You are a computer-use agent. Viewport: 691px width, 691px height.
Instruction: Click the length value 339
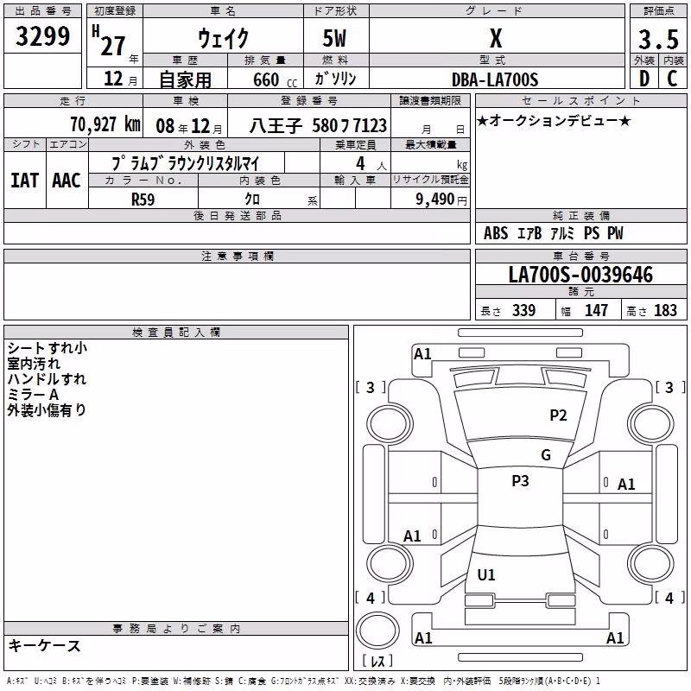coord(524,310)
